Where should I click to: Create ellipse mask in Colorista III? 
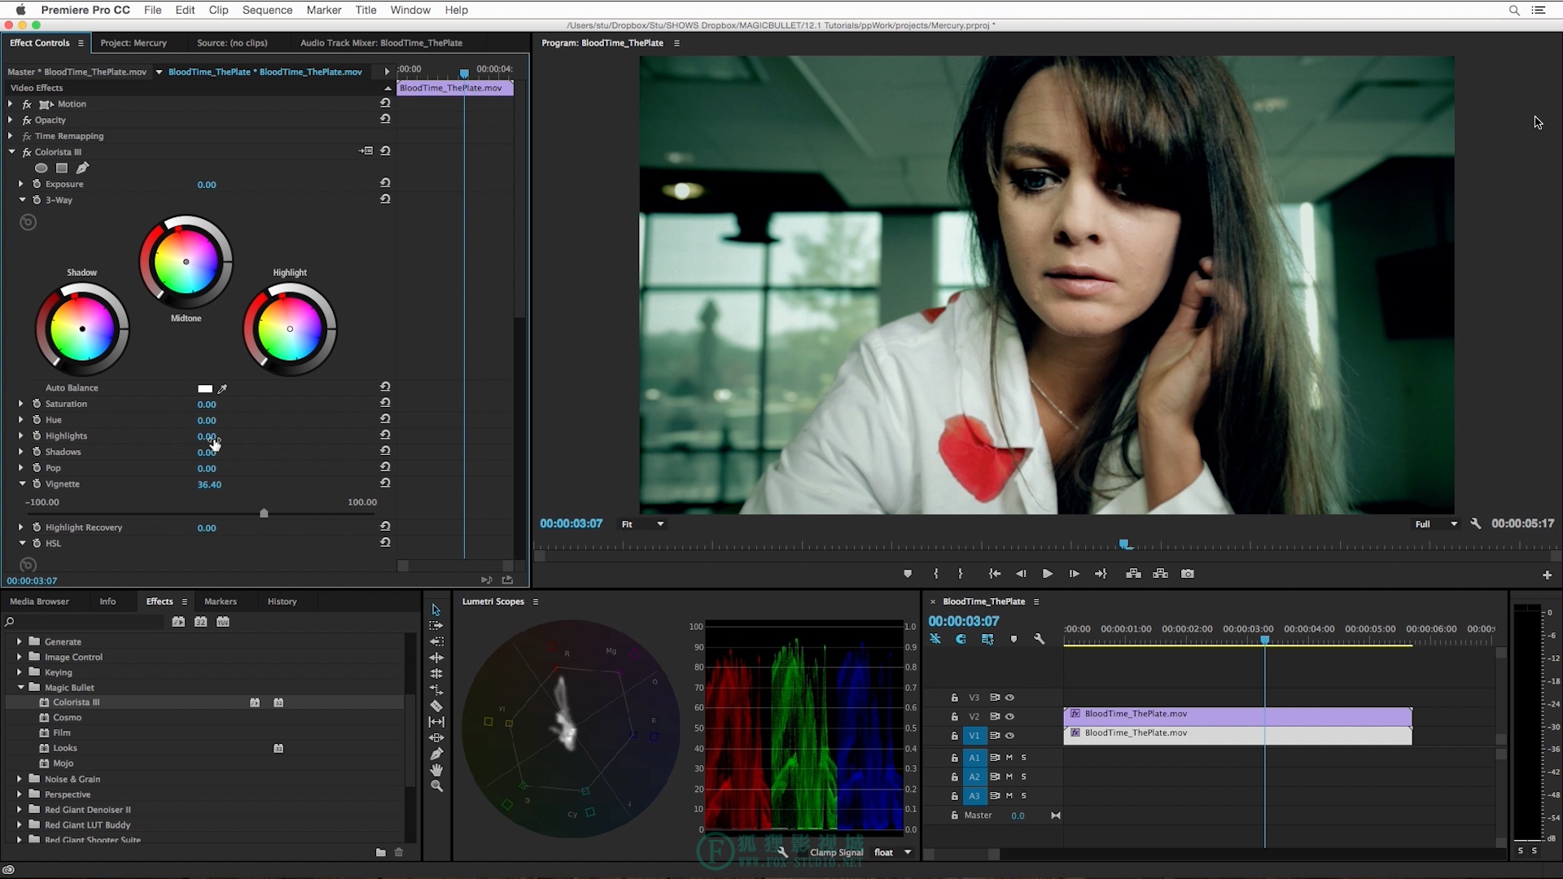pyautogui.click(x=41, y=168)
